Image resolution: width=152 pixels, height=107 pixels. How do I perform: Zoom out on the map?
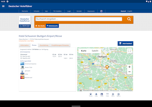tap(129, 72)
